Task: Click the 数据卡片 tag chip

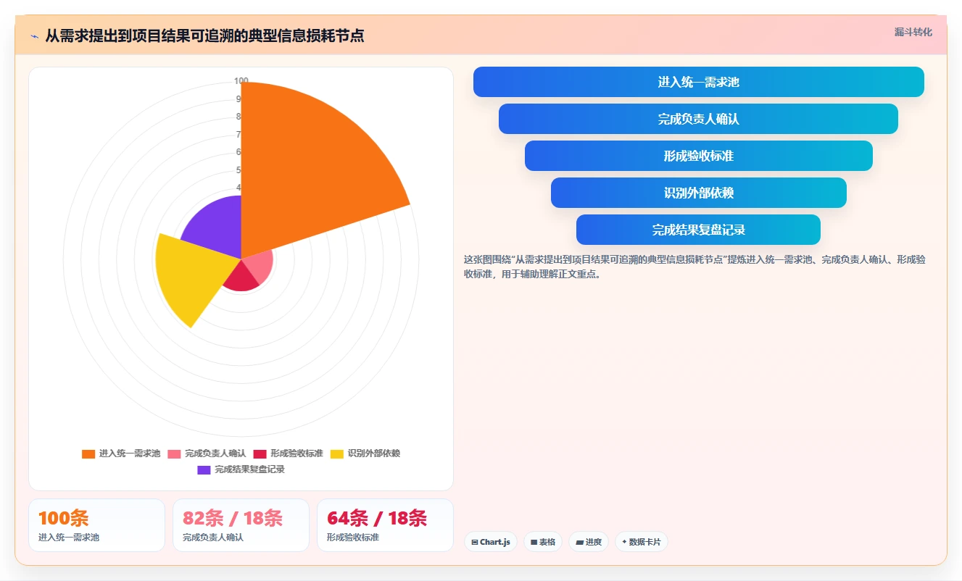Action: (x=641, y=542)
